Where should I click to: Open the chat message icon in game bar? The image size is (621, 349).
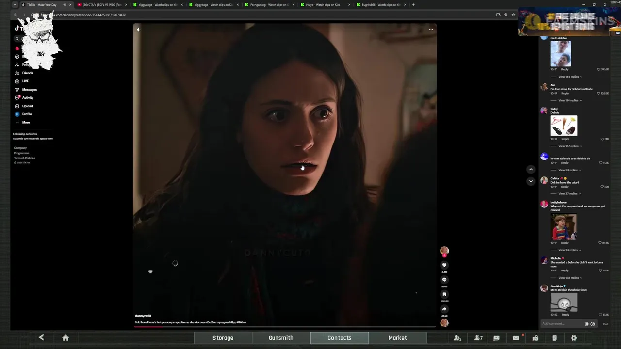(x=496, y=338)
